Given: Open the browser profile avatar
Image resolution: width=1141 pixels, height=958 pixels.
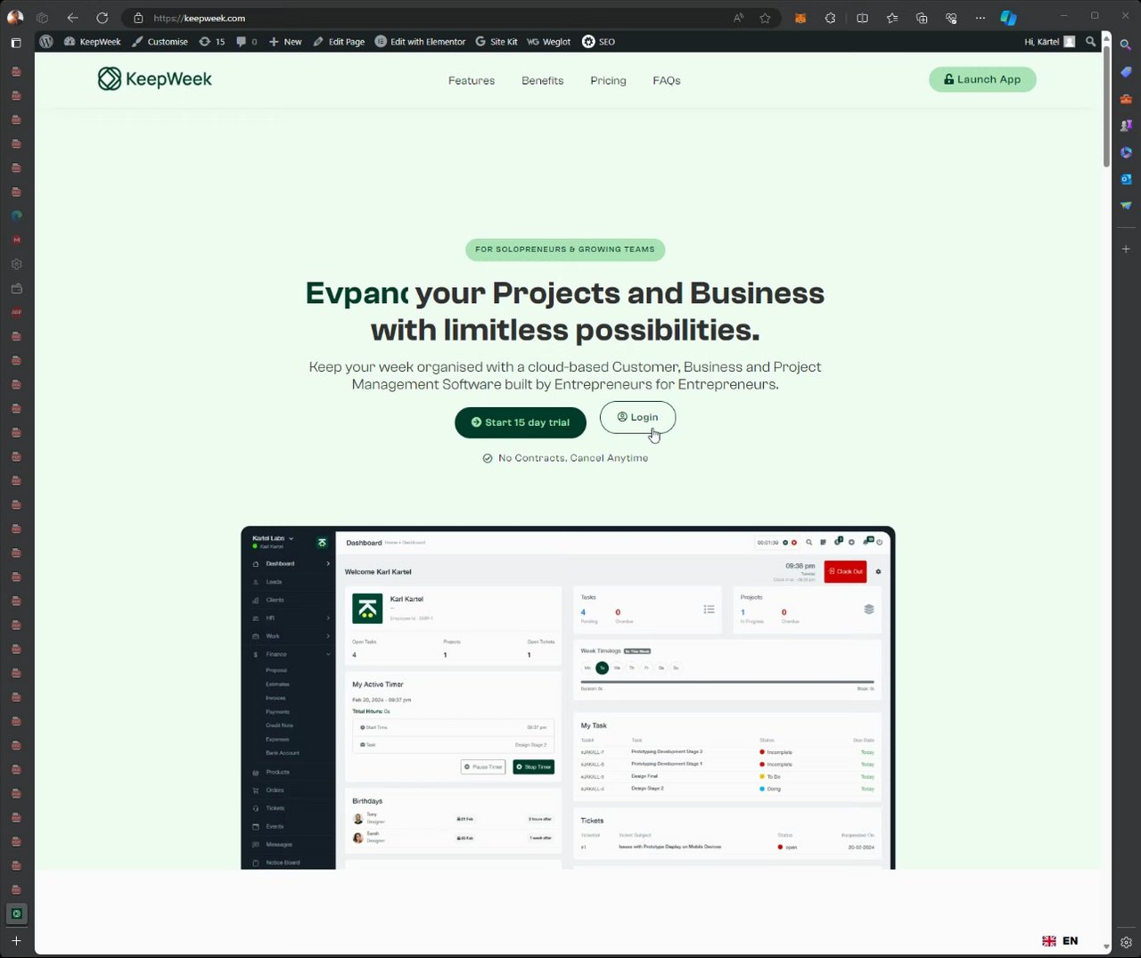Looking at the screenshot, I should [15, 17].
